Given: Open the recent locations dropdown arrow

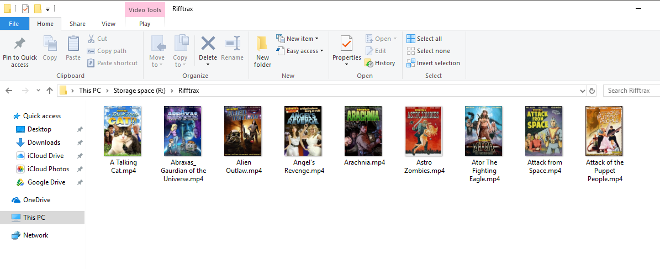Looking at the screenshot, I should 38,91.
